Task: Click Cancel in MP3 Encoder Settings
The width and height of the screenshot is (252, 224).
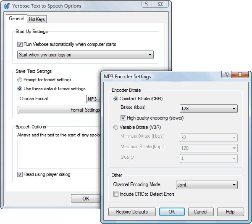Action: [201, 212]
